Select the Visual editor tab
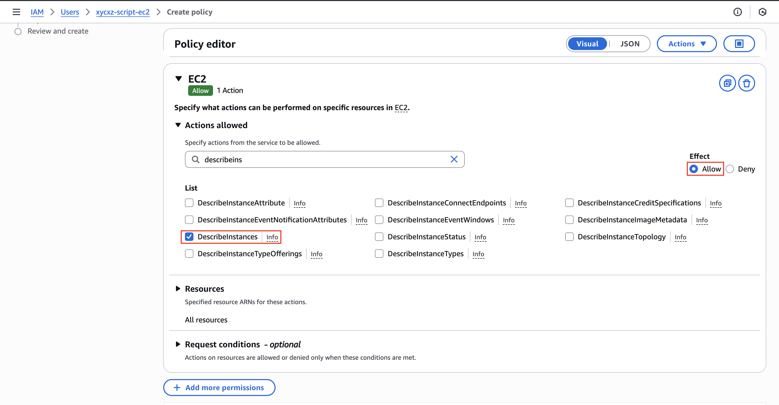Screen dimensions: 779x405 coord(587,44)
